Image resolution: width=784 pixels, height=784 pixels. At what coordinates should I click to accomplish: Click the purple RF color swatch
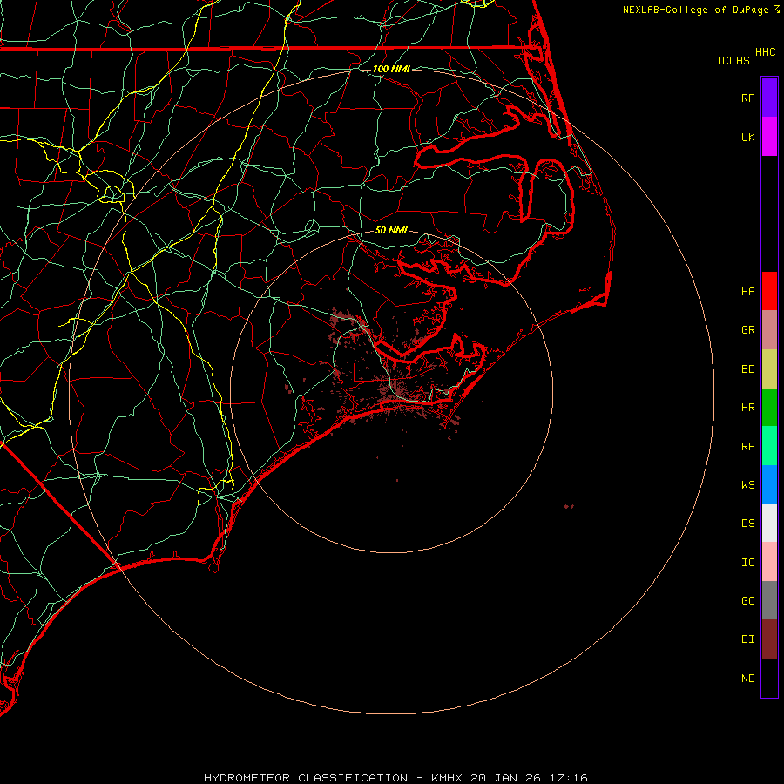[769, 98]
